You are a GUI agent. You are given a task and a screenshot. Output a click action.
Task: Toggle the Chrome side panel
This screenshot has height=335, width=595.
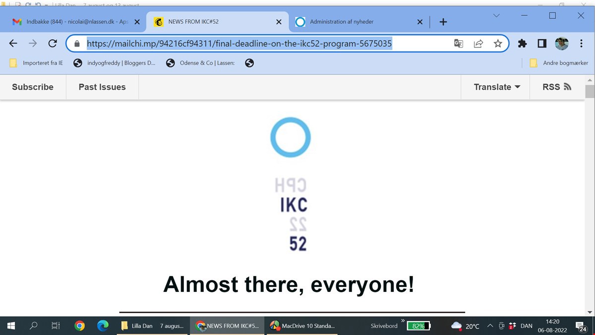tap(542, 44)
